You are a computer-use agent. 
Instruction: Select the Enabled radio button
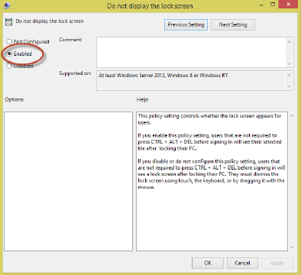coord(9,53)
